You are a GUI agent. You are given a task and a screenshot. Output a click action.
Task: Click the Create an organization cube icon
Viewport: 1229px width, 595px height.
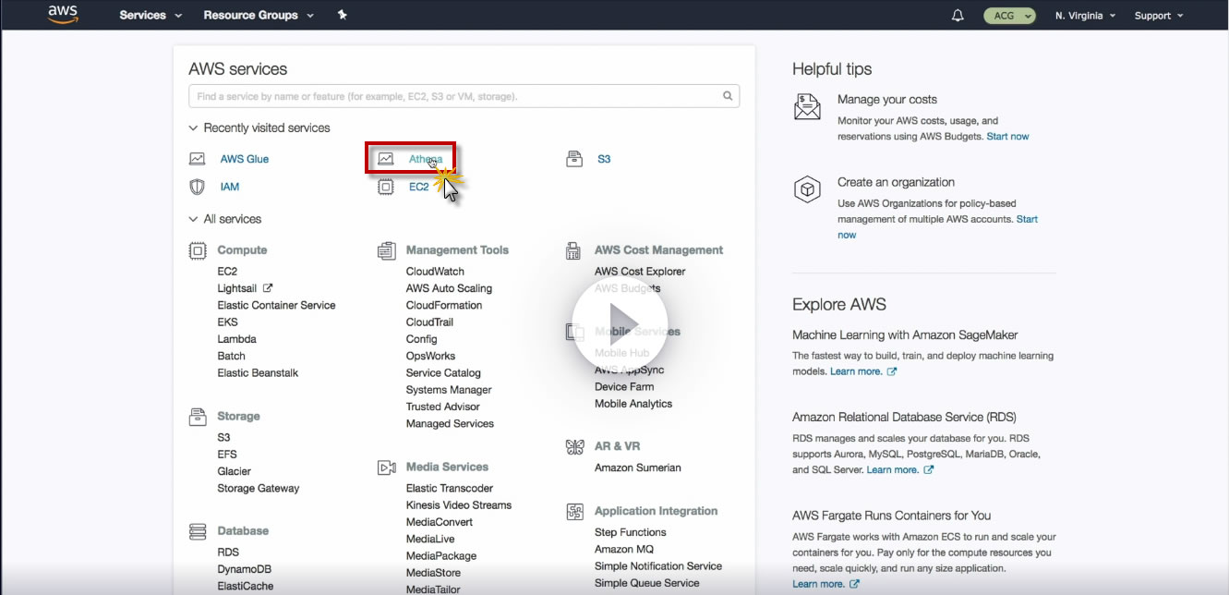807,189
